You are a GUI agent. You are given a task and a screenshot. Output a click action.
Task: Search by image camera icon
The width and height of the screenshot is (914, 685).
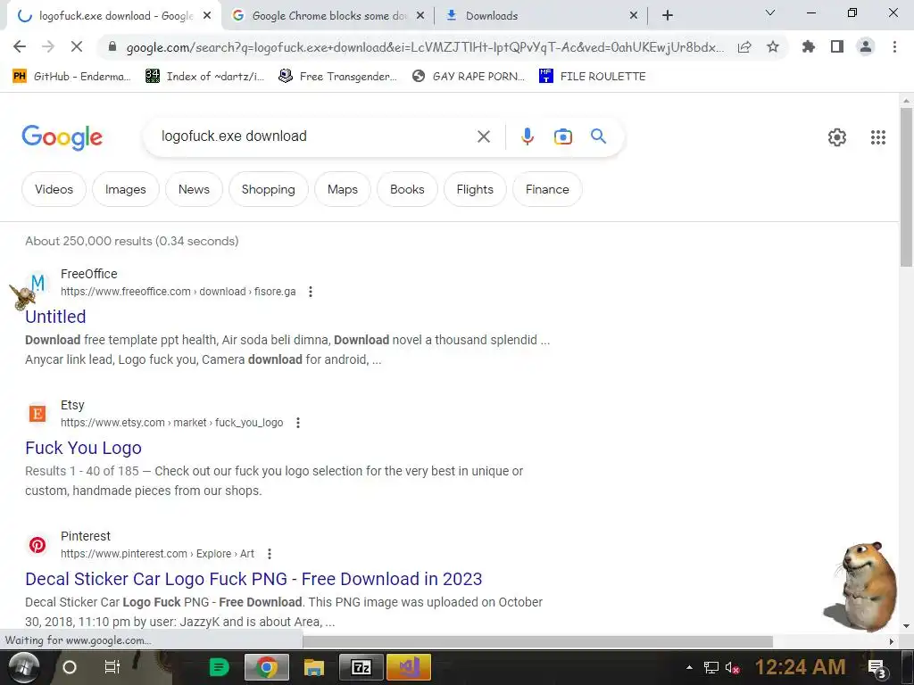pos(563,136)
